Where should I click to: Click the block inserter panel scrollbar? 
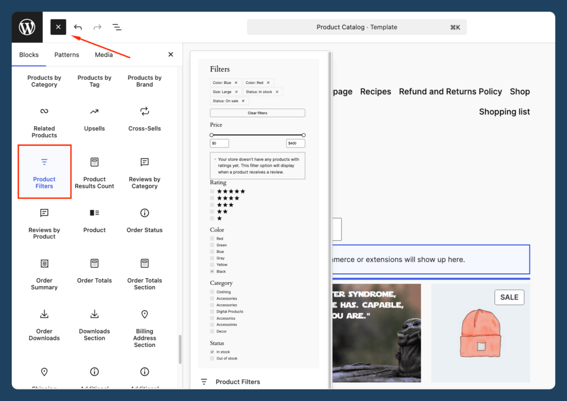(180, 350)
